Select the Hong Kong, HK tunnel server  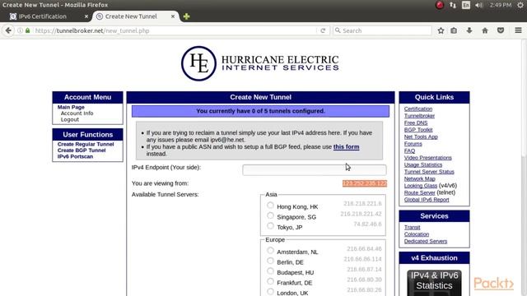[270, 205]
